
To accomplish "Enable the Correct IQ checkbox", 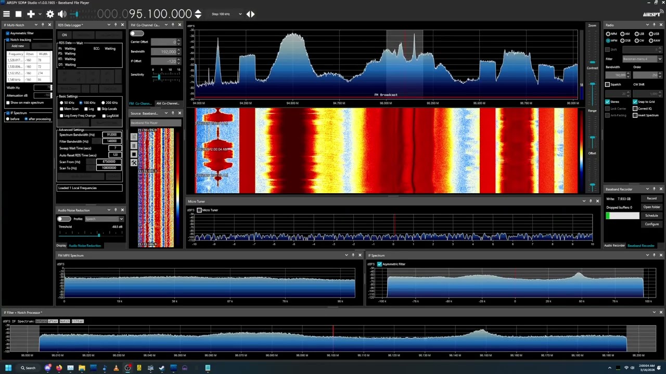I will click(635, 109).
